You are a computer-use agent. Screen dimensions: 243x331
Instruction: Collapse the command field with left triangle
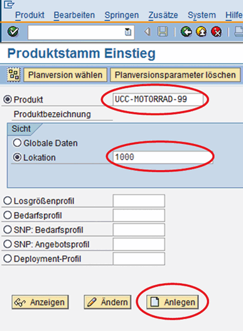(x=148, y=32)
